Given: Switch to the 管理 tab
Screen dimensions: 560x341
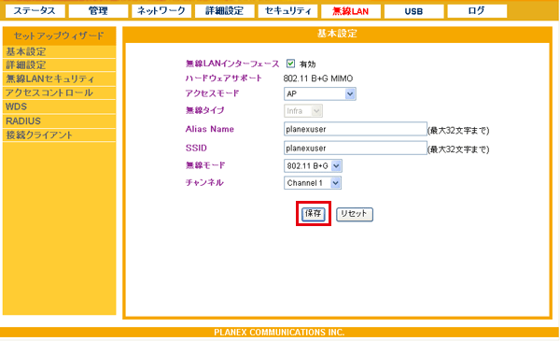Looking at the screenshot, I should (98, 10).
